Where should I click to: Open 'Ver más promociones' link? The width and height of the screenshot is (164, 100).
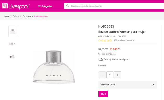pyautogui.click(x=107, y=54)
